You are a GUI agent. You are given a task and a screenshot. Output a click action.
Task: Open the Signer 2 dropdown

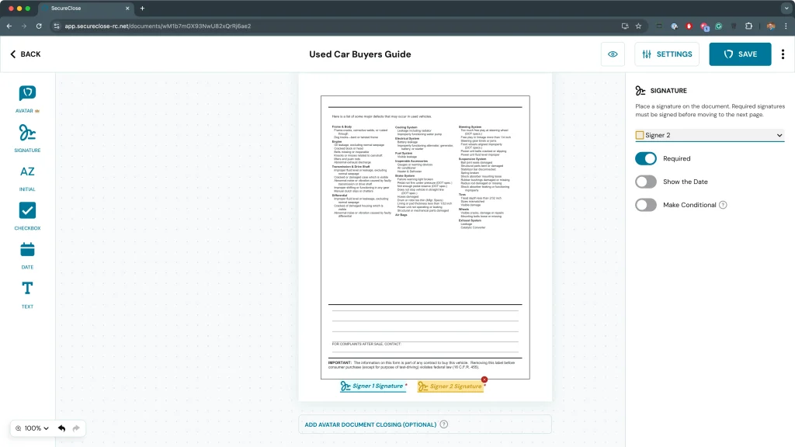710,135
